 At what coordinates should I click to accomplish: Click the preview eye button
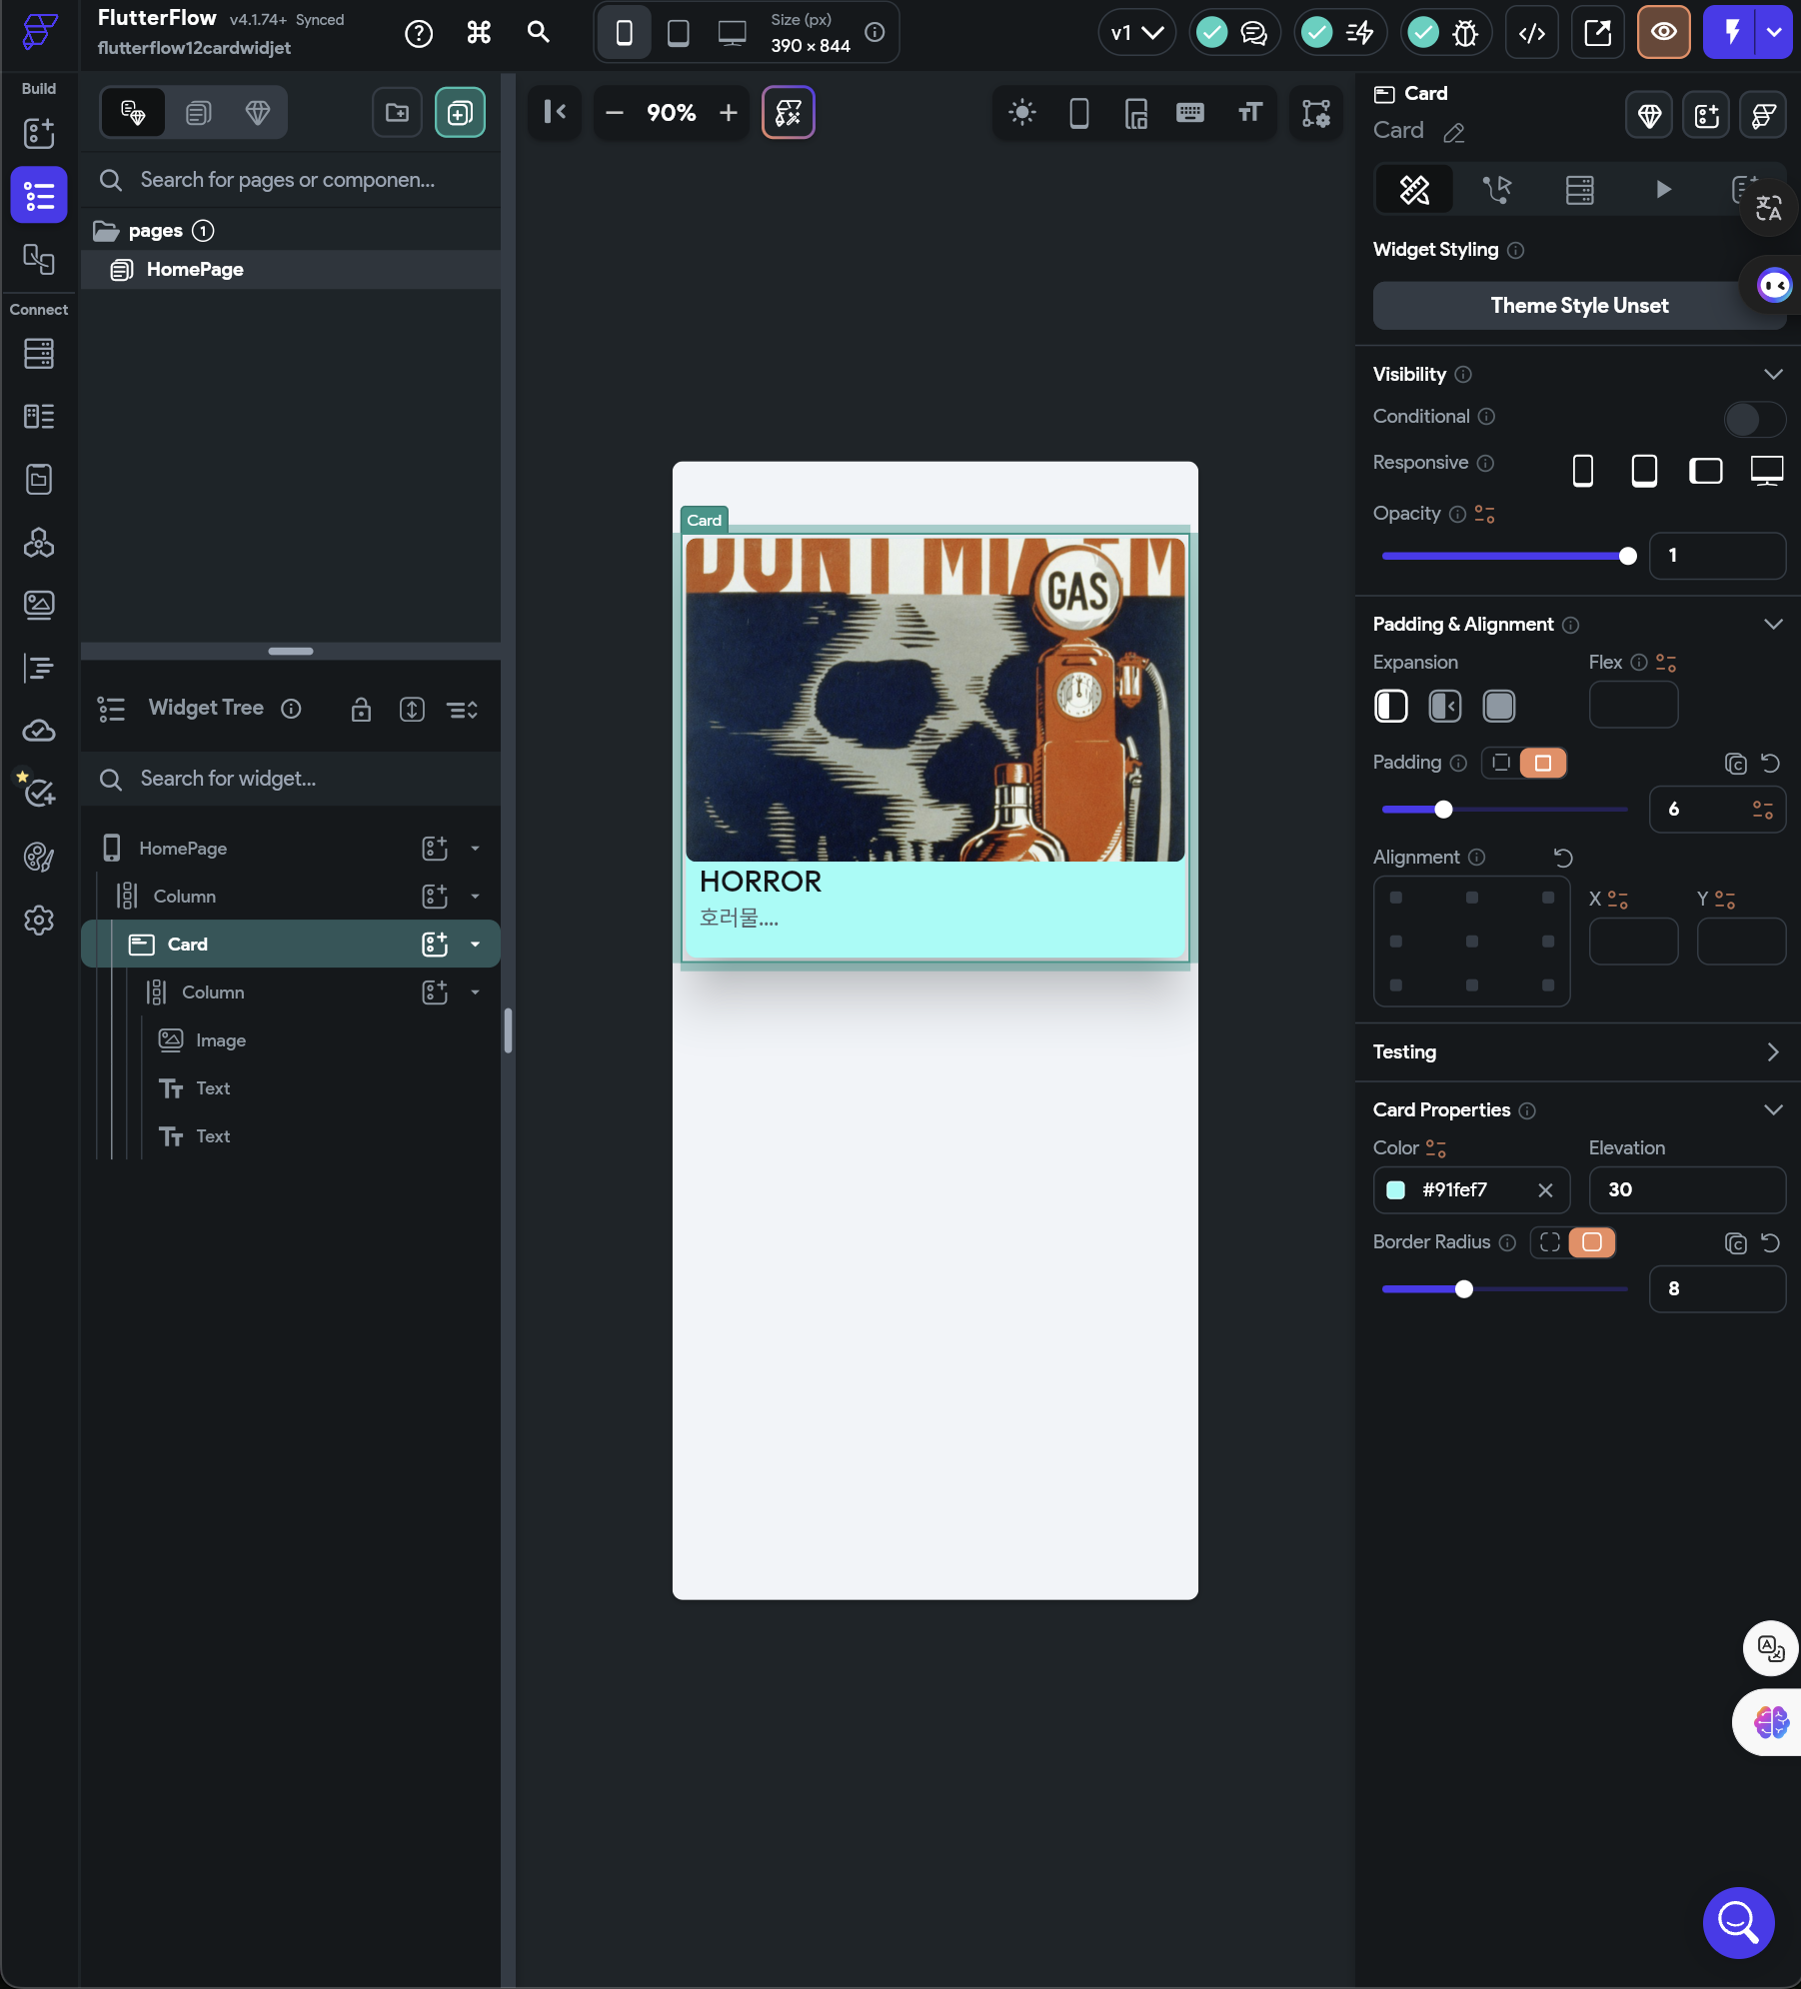(x=1664, y=32)
